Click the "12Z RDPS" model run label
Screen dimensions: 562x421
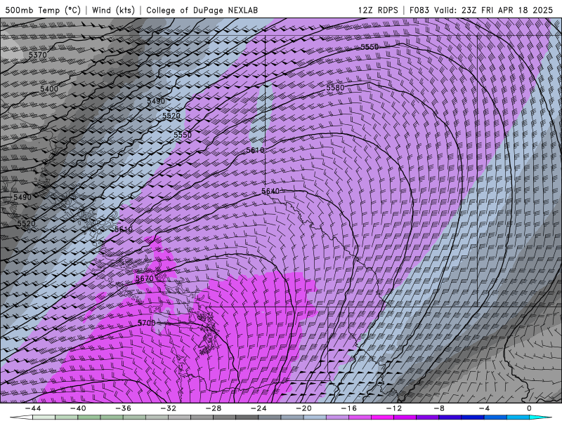378,10
